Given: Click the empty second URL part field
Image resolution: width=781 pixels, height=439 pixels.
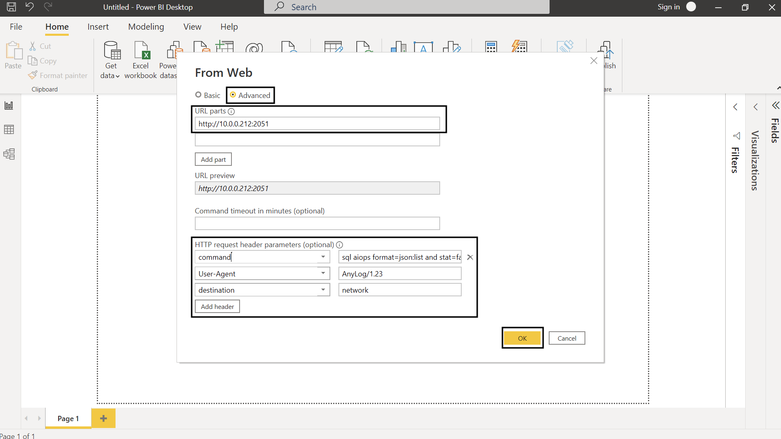Looking at the screenshot, I should pos(317,140).
